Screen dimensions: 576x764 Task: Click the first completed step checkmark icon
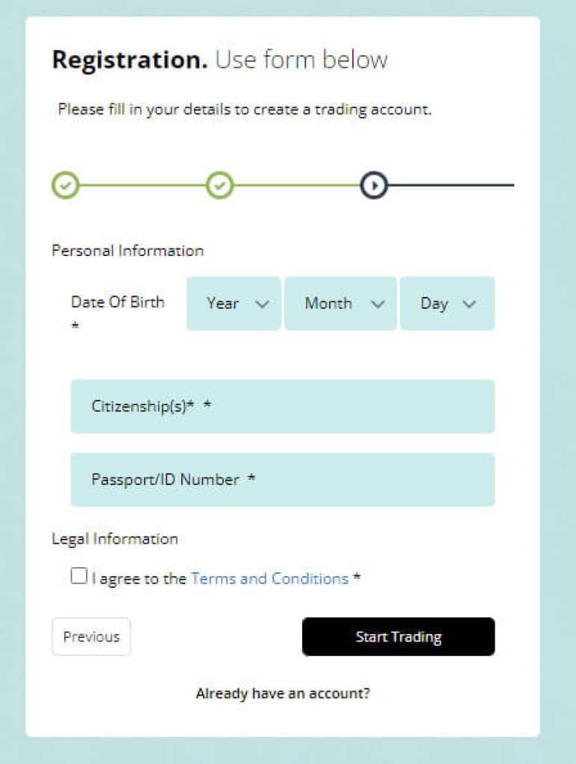coord(66,184)
